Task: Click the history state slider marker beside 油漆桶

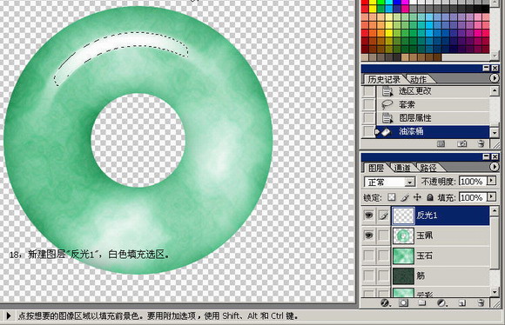Action: [x=378, y=132]
